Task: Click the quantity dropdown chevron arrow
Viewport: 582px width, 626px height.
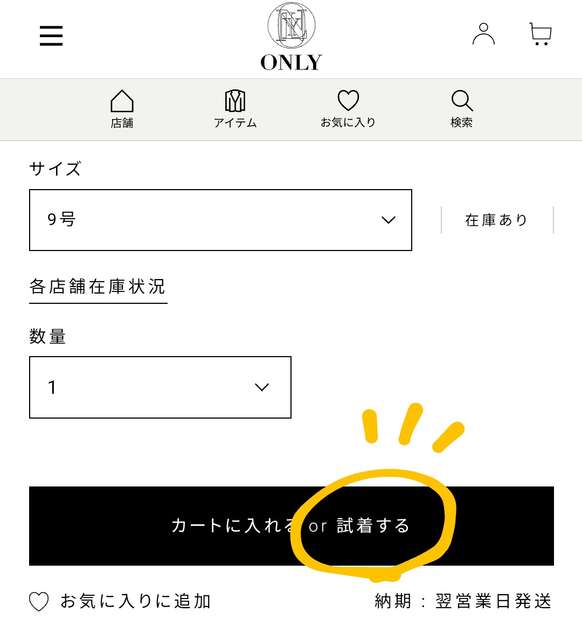Action: point(262,387)
